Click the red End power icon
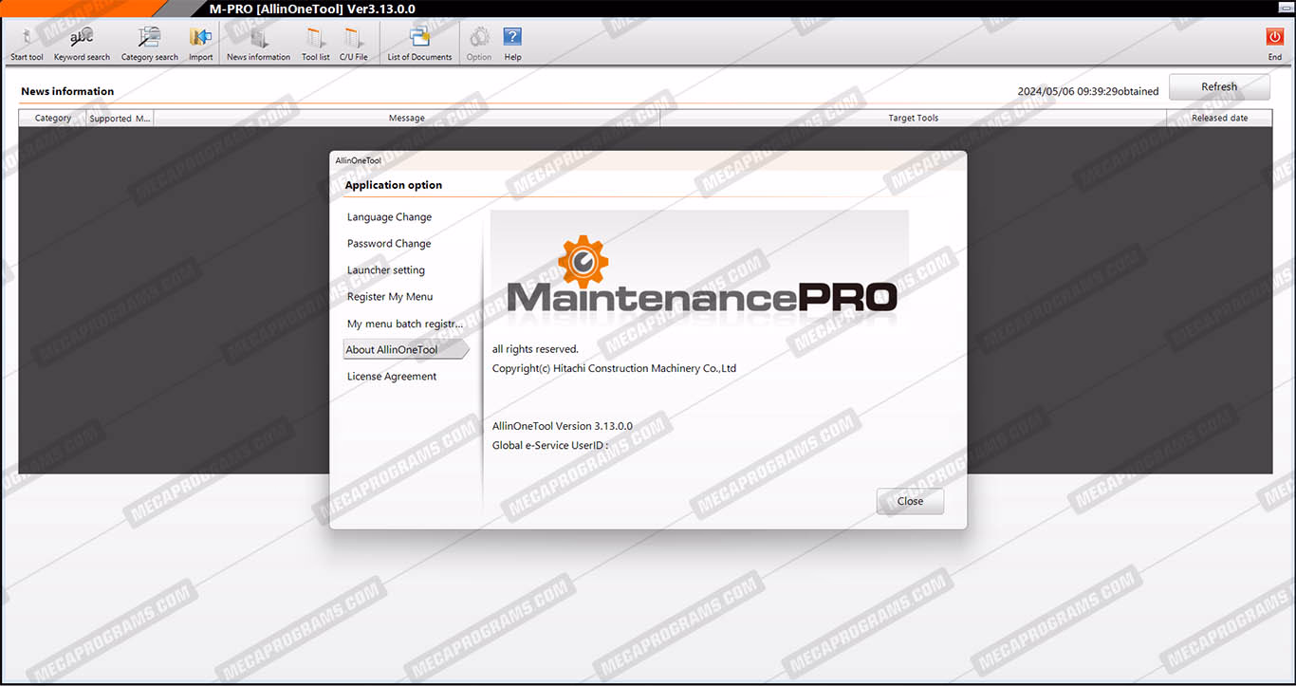 1274,38
